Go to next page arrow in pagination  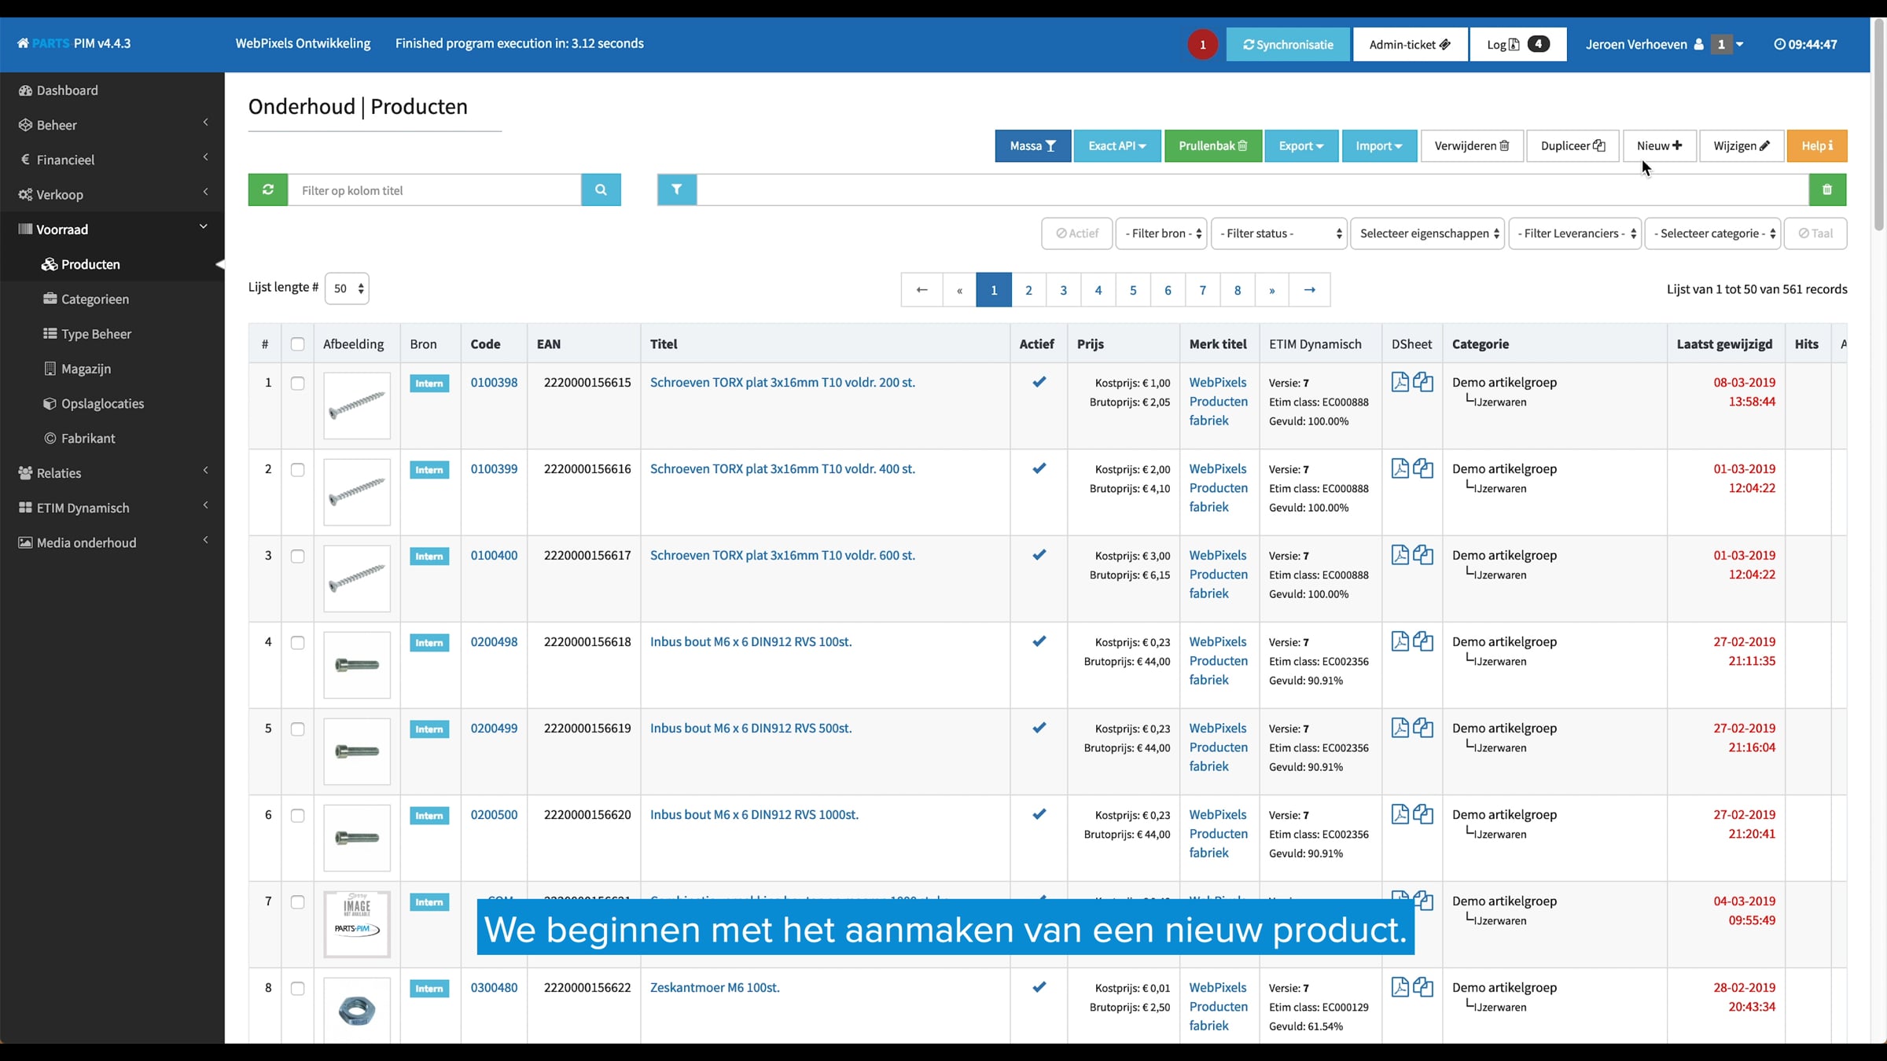point(1309,290)
